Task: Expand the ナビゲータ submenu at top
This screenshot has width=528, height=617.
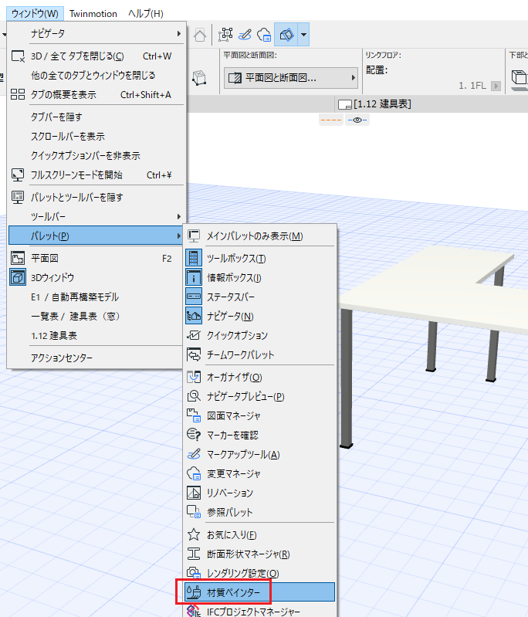Action: point(96,33)
